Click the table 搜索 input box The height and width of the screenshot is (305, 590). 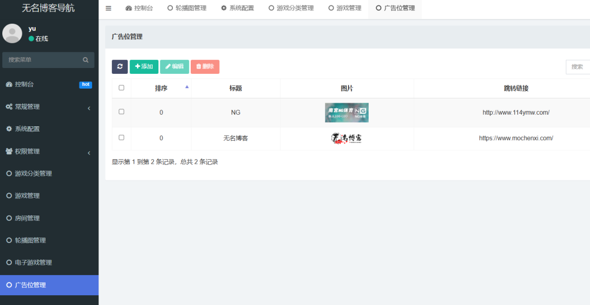coord(578,67)
